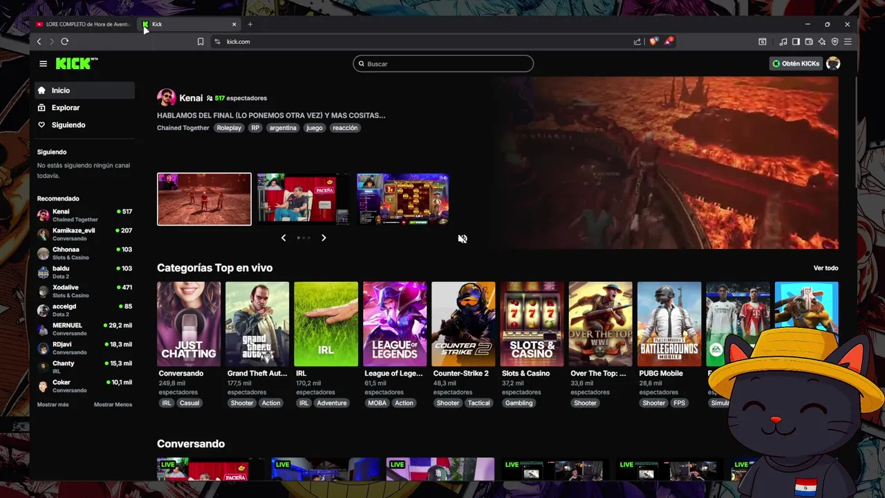The image size is (885, 498).
Task: Open Coker recommended channel
Action: [84, 386]
